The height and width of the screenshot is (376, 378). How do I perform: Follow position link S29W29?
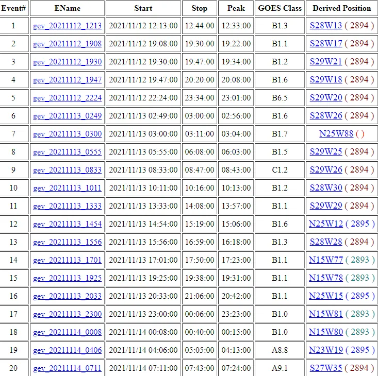point(326,206)
